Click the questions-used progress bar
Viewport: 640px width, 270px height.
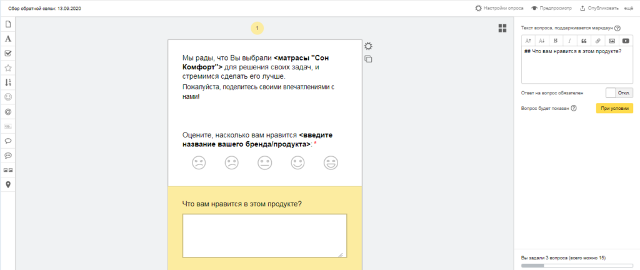click(577, 266)
